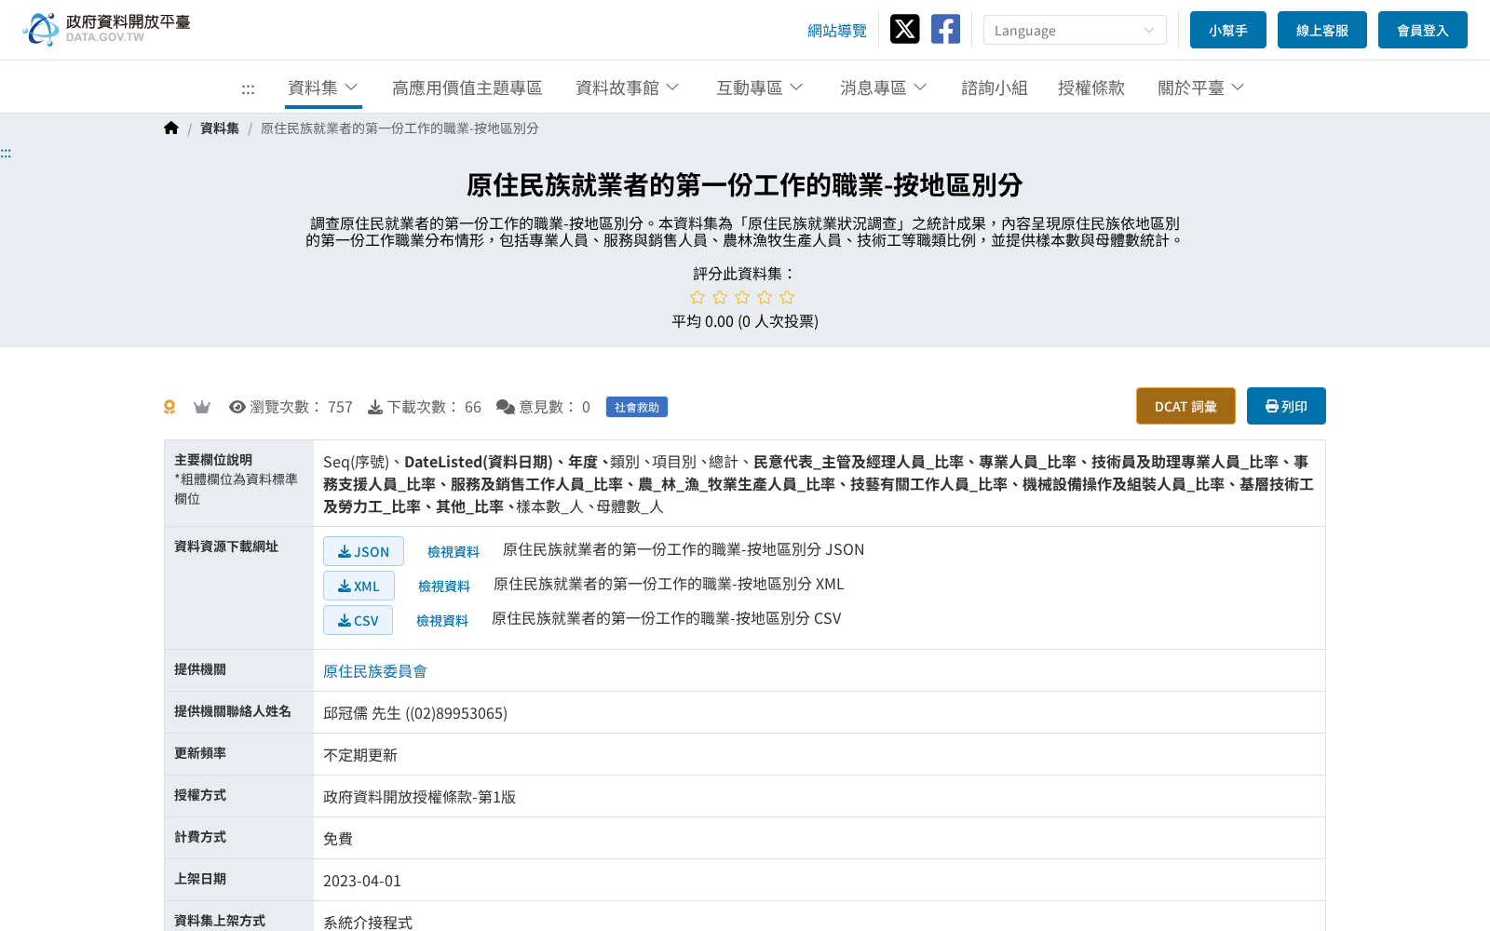Click the comments icon for 意見數
Viewport: 1490px width, 931px height.
(x=506, y=407)
